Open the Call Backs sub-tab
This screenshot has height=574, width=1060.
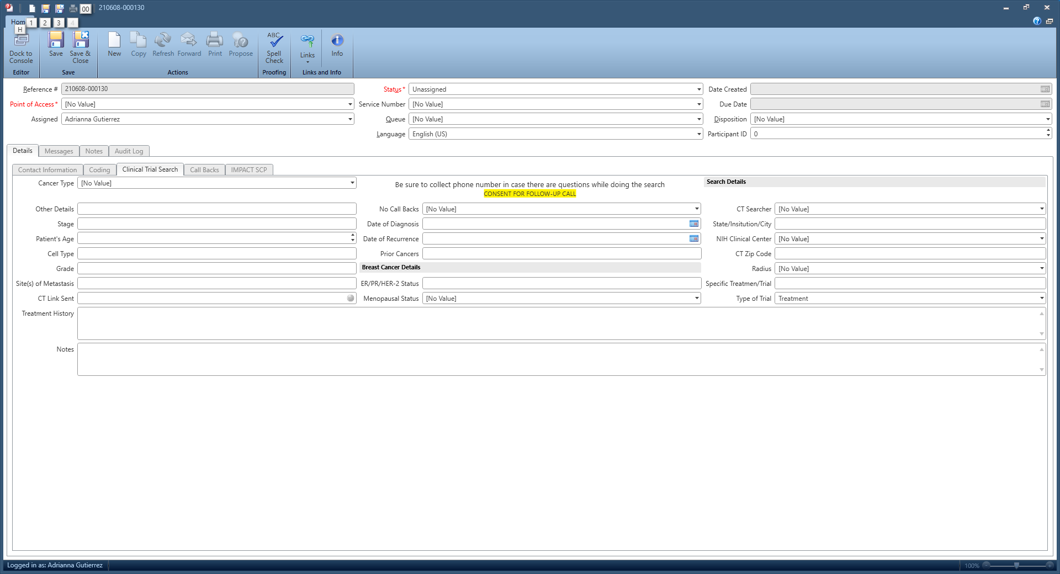coord(204,170)
